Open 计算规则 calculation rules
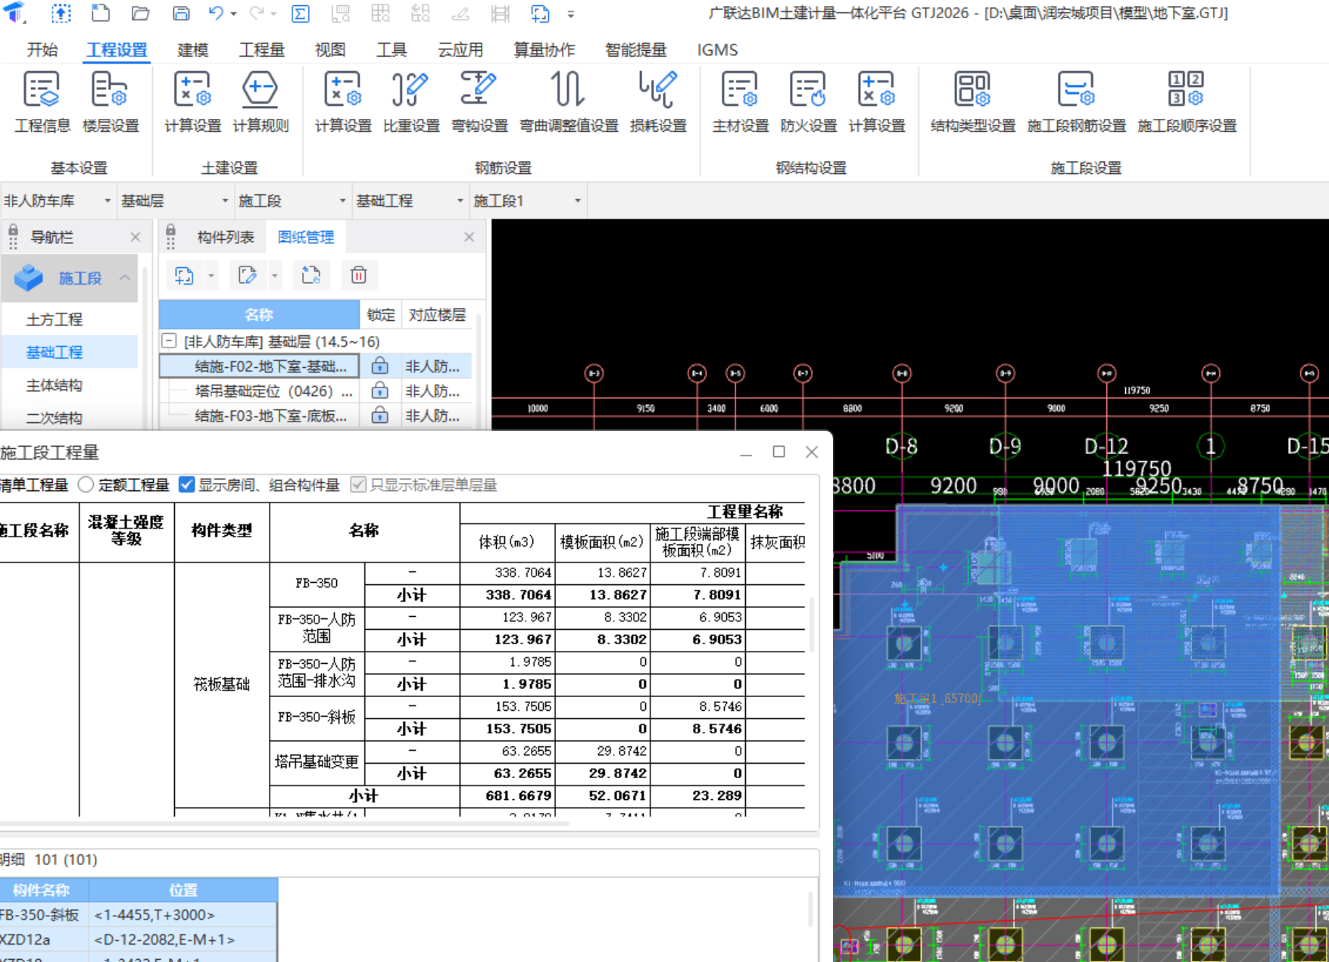 click(x=260, y=102)
